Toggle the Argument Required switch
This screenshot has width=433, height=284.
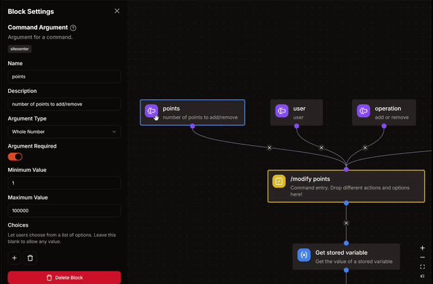pyautogui.click(x=15, y=157)
